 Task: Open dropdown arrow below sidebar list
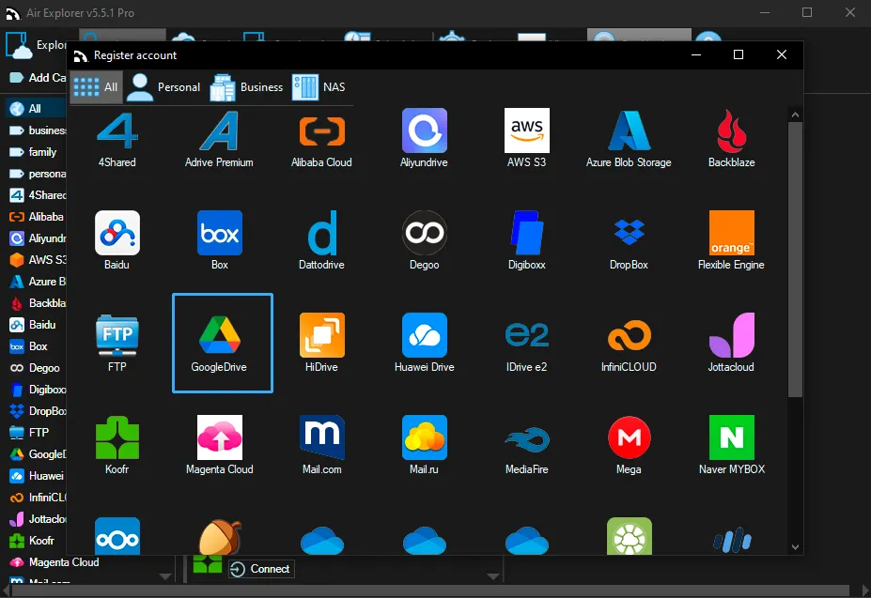click(x=165, y=576)
